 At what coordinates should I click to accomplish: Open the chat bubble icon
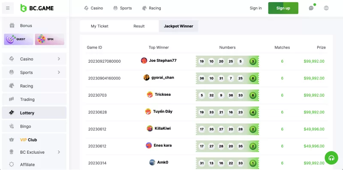311,8
